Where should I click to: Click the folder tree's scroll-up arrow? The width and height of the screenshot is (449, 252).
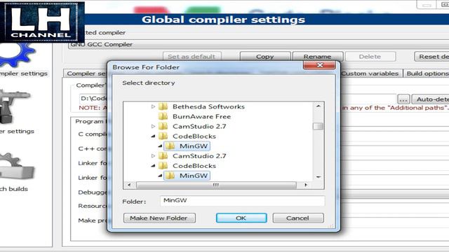[318, 106]
